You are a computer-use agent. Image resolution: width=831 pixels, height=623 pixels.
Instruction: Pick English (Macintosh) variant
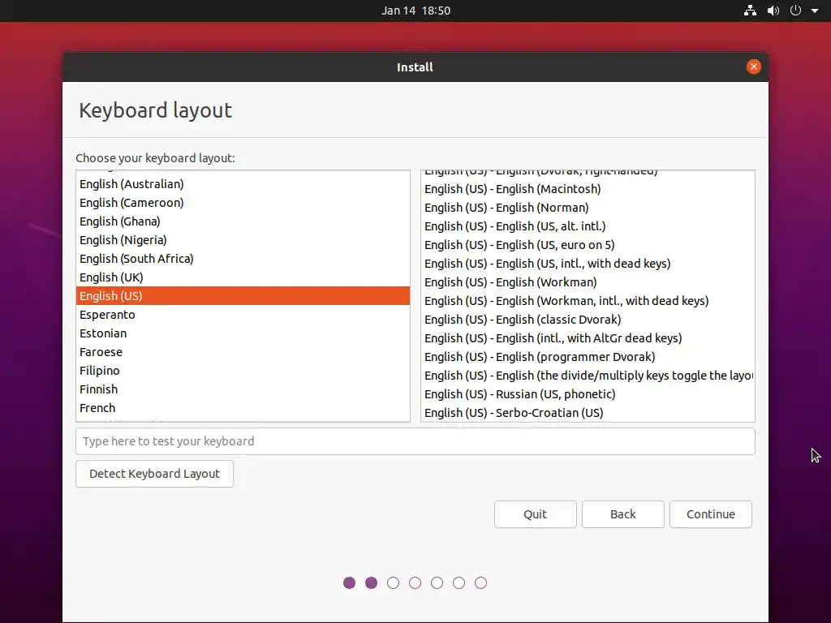588,188
